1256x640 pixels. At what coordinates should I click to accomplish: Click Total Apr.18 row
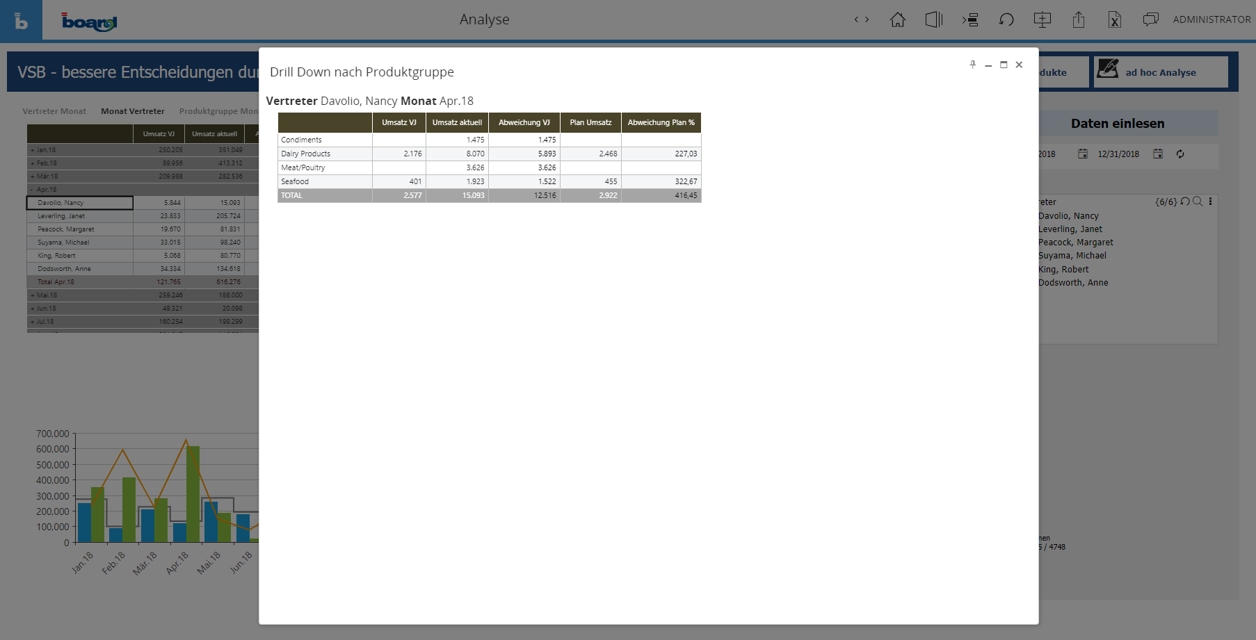click(x=79, y=282)
